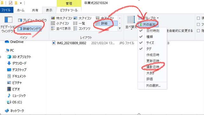Click quick access new folder icon
This screenshot has height=115, width=204.
(16, 3)
